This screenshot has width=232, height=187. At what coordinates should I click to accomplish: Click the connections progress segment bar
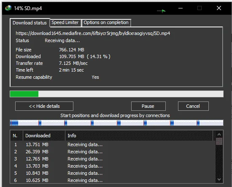click(116, 123)
